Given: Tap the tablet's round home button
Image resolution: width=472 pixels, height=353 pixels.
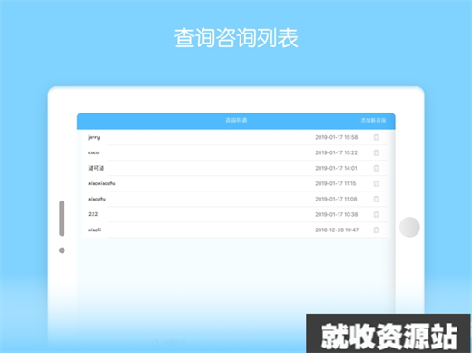Looking at the screenshot, I should click(x=409, y=227).
